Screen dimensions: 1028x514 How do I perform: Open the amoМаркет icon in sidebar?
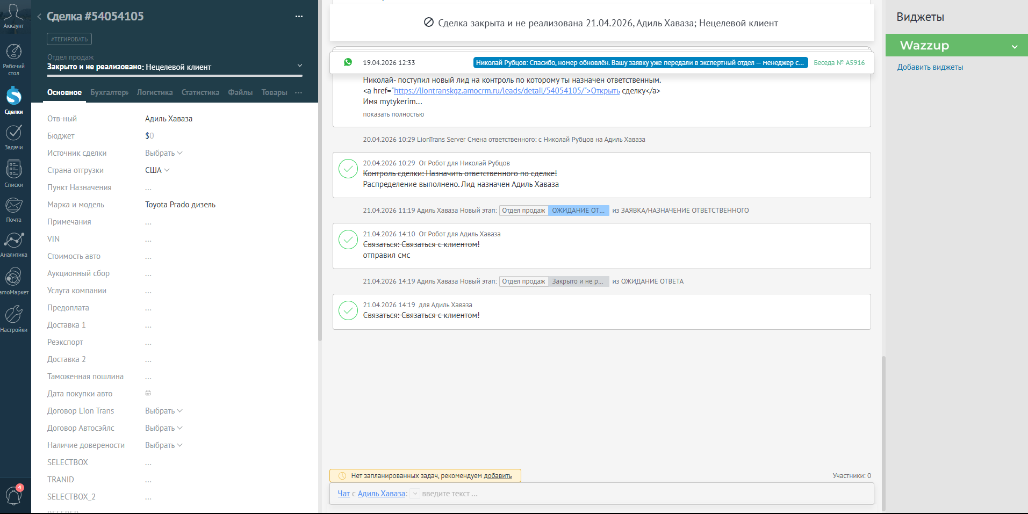[13, 281]
